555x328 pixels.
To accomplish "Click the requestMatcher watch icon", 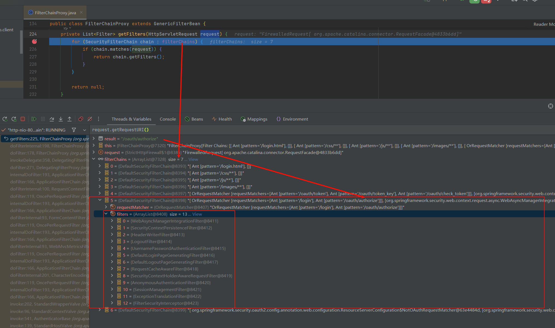I will click(x=113, y=207).
